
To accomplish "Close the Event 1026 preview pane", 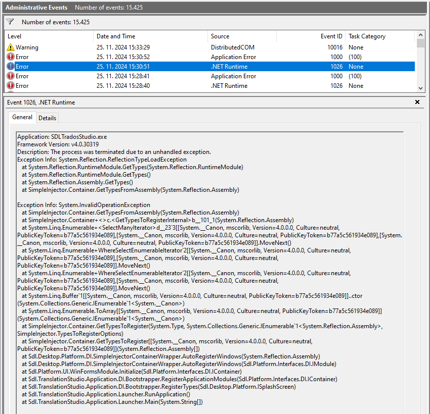I will pyautogui.click(x=417, y=102).
